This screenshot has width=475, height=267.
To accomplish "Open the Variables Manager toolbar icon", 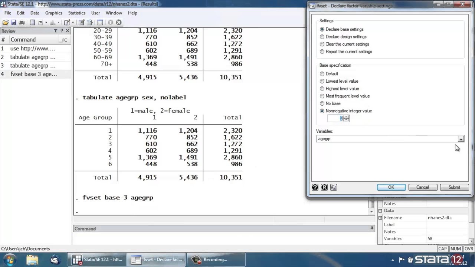I will 100,22.
